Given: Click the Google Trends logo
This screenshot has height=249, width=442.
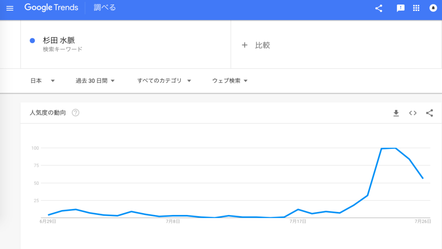Looking at the screenshot, I should pos(51,8).
